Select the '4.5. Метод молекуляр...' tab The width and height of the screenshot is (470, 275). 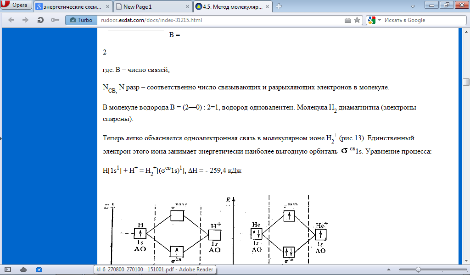coord(233,6)
